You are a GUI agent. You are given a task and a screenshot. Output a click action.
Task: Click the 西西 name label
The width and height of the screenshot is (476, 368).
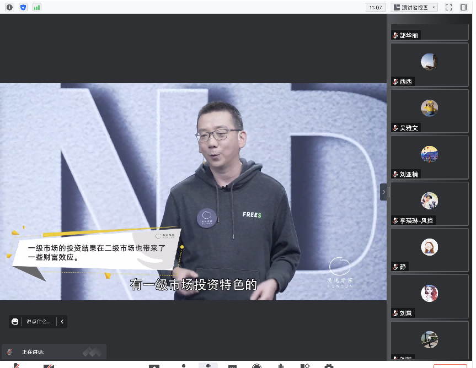[405, 82]
